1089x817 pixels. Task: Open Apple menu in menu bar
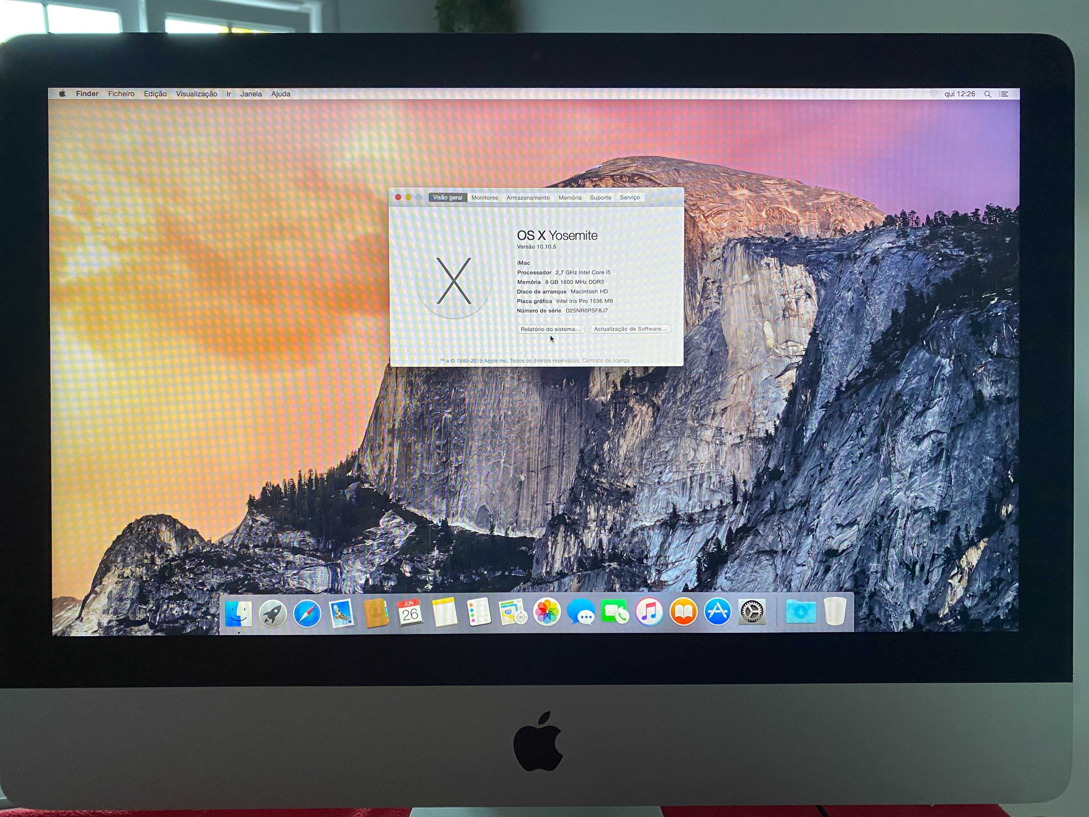click(62, 93)
